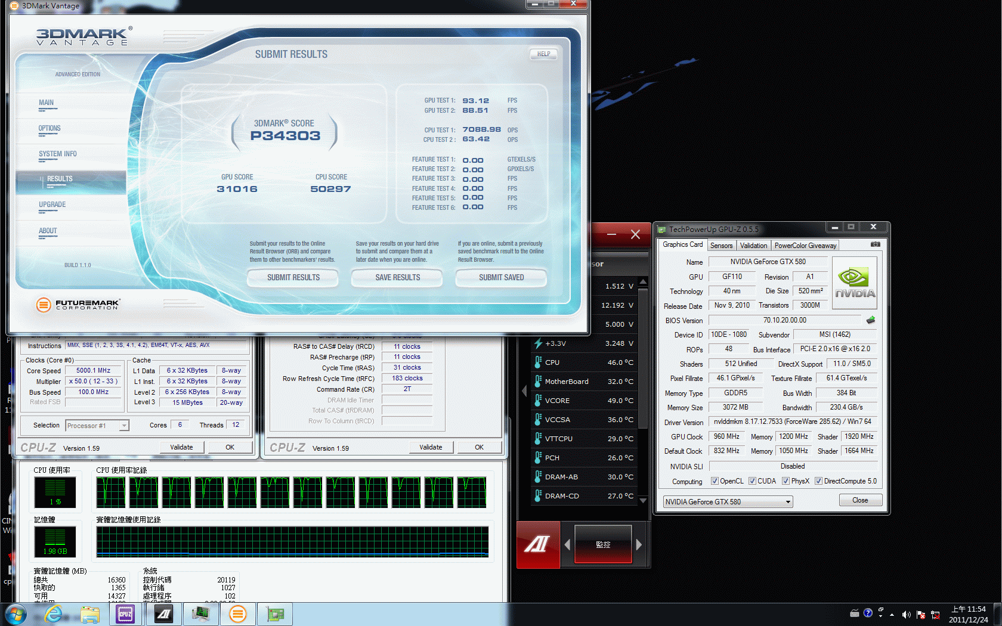Open UPGRADE section in 3DMark Vantage
Viewport: 1002px width, 626px height.
52,204
